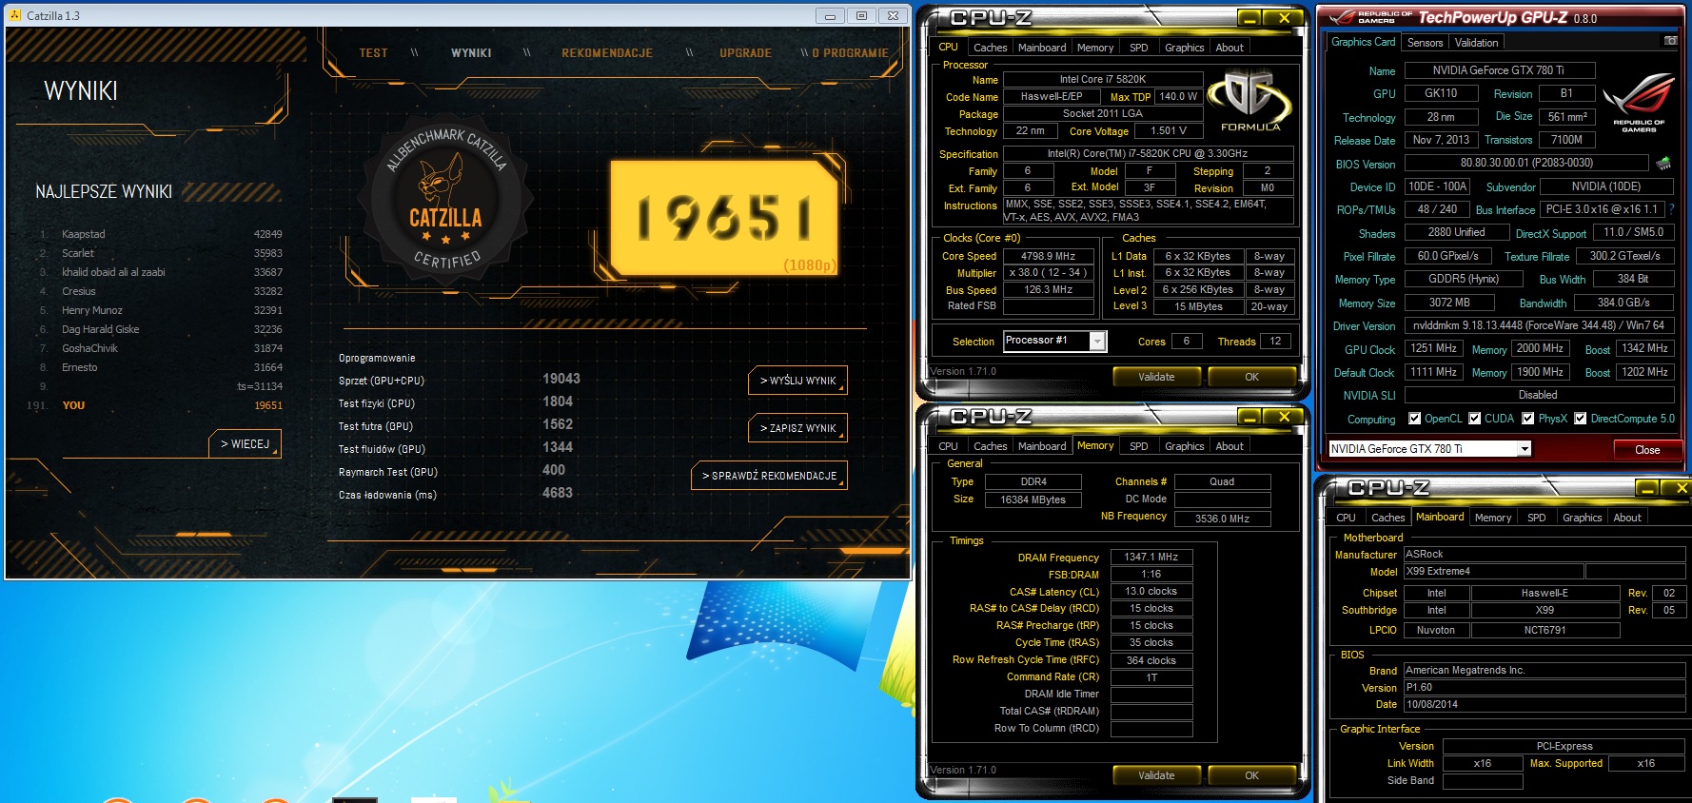Image resolution: width=1692 pixels, height=803 pixels.
Task: Open the Processor #1 selection dropdown
Action: click(1097, 341)
